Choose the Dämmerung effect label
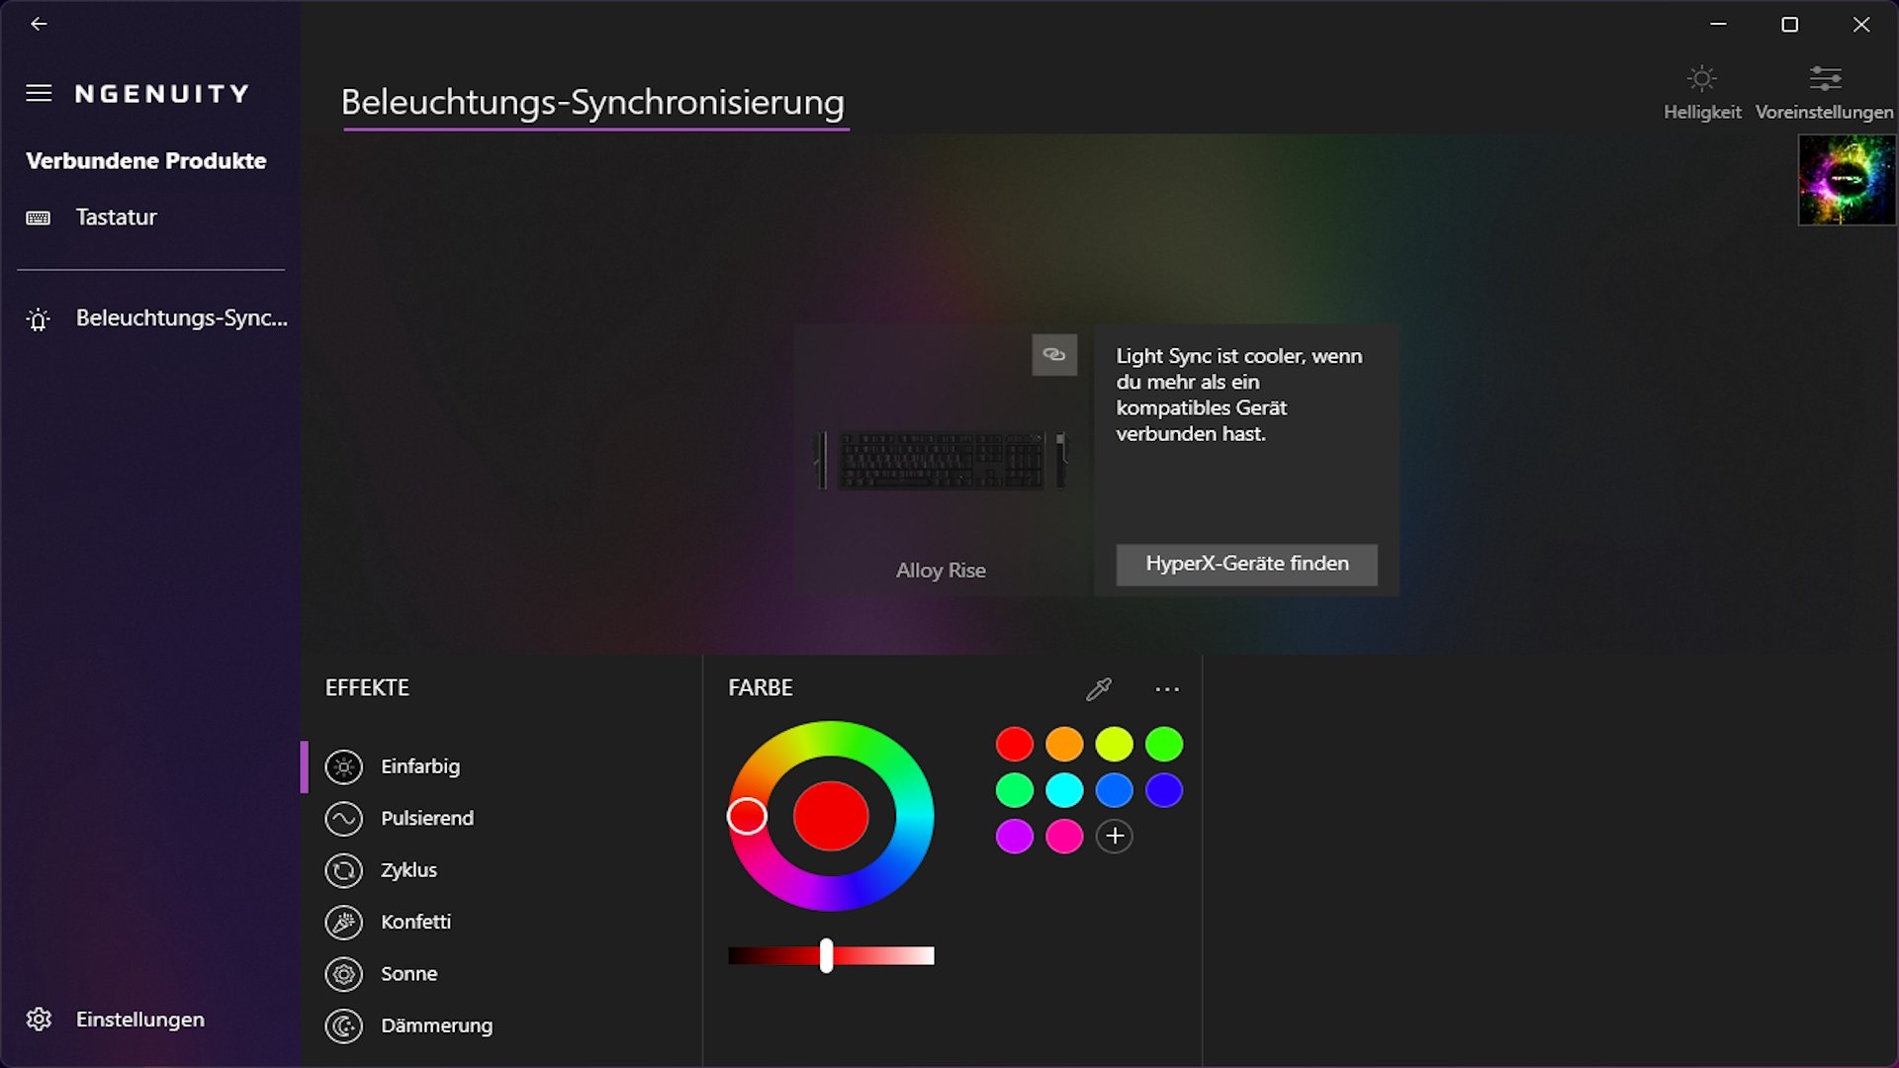Image resolution: width=1899 pixels, height=1068 pixels. click(x=437, y=1025)
